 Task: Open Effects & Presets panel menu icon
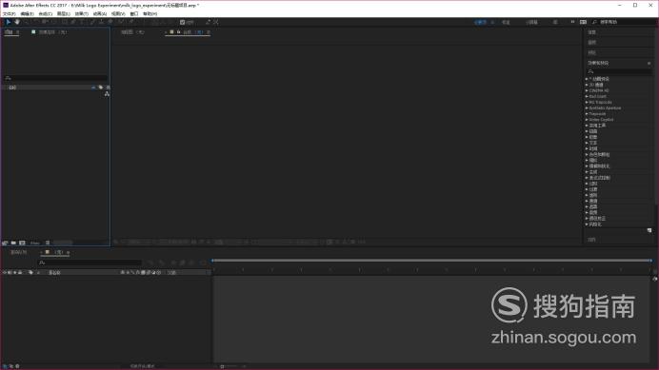point(649,63)
